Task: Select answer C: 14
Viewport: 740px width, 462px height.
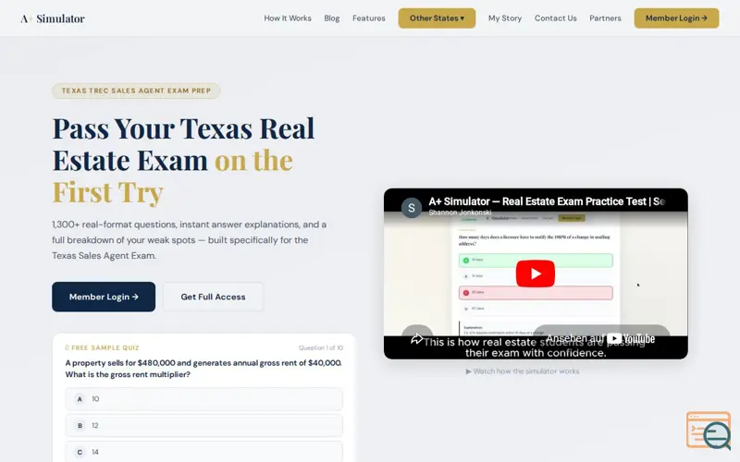Action: pos(203,452)
